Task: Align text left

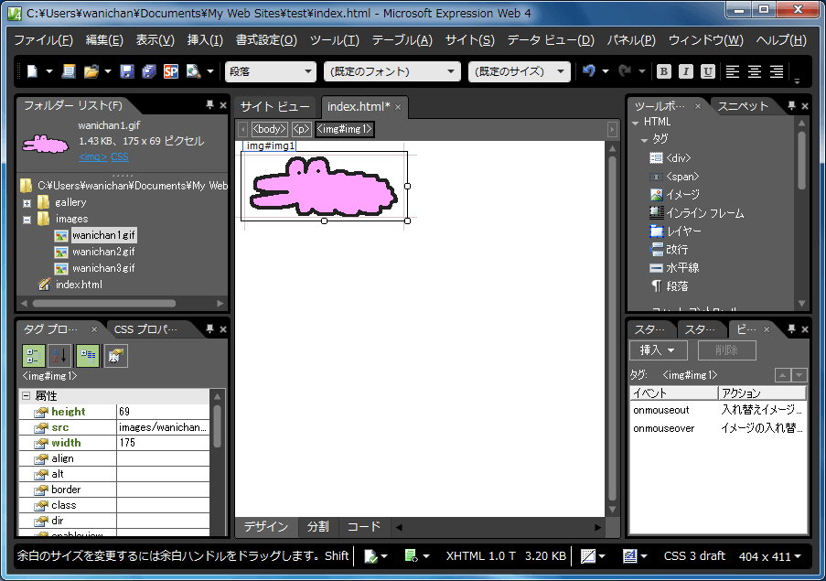Action: point(733,71)
